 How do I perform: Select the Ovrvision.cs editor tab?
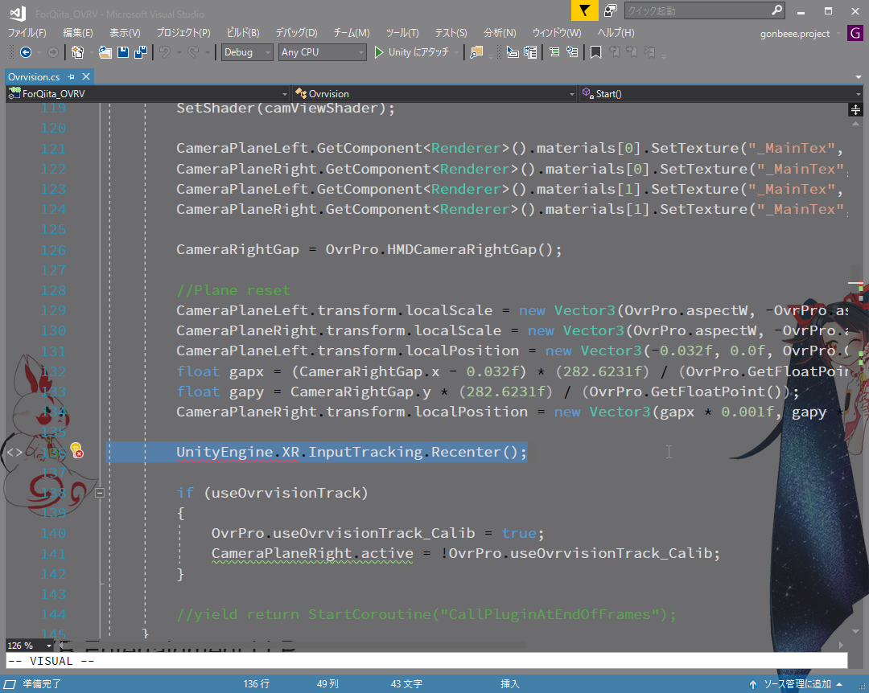[36, 77]
